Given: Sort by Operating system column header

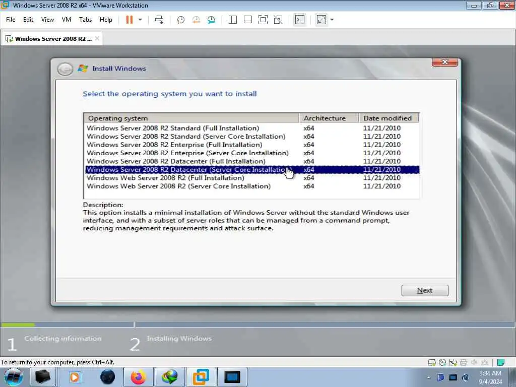Looking at the screenshot, I should click(191, 118).
